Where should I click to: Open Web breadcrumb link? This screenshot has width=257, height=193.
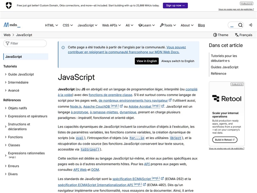pos(7,35)
